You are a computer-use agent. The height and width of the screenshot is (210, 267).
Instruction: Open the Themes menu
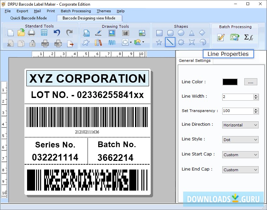pyautogui.click(x=104, y=11)
